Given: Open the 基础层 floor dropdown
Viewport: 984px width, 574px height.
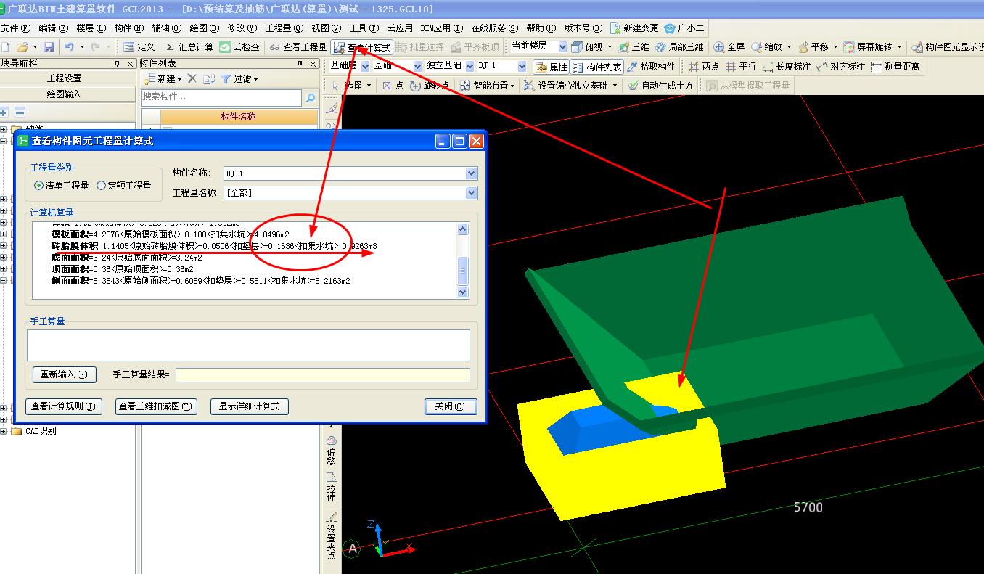Looking at the screenshot, I should tap(365, 66).
